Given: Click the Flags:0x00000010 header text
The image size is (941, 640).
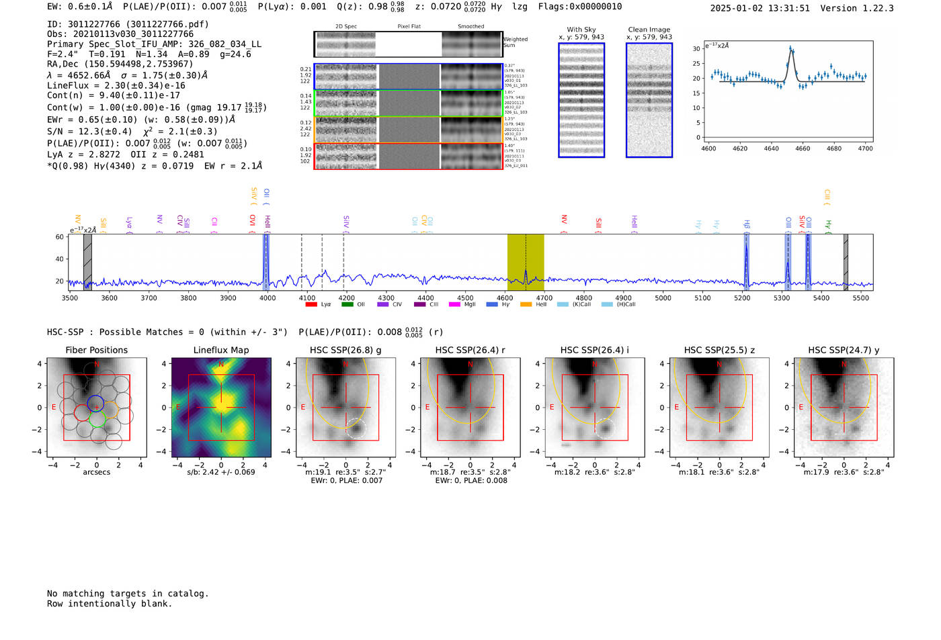Looking at the screenshot, I should pyautogui.click(x=580, y=7).
